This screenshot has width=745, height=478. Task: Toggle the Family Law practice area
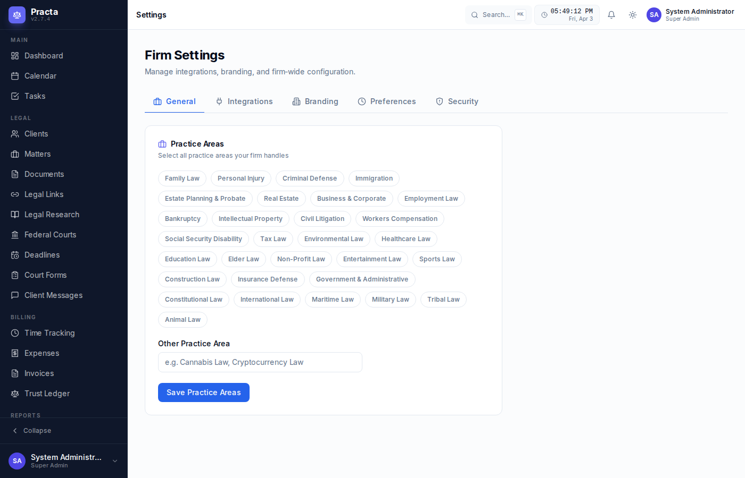182,178
